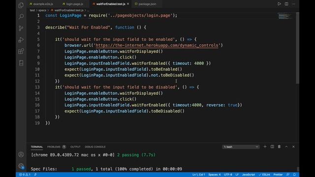This screenshot has width=315, height=177.
Task: Open the Search view in activity bar
Action: click(21, 16)
